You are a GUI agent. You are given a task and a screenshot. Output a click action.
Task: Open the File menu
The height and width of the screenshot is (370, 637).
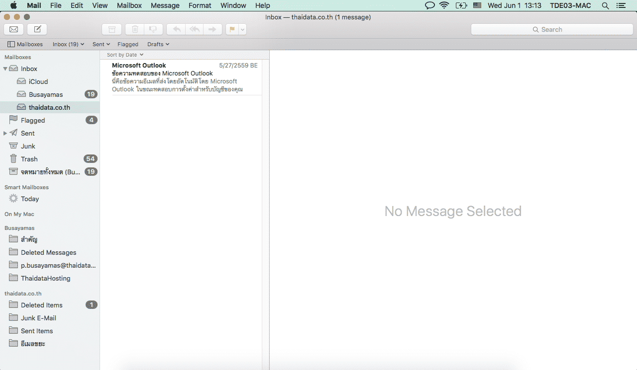pyautogui.click(x=56, y=5)
